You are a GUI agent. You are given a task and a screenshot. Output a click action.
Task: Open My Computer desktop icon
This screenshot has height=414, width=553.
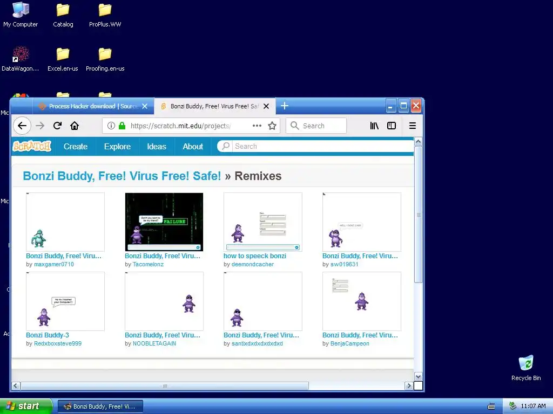pos(21,15)
